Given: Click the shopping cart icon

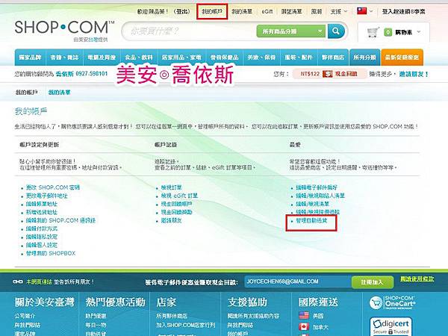Looking at the screenshot, I should pos(373,32).
